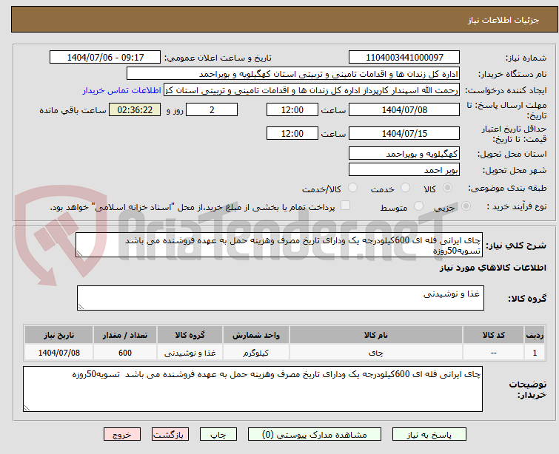Select the کالا radio button
The height and width of the screenshot is (454, 559).
click(x=447, y=188)
